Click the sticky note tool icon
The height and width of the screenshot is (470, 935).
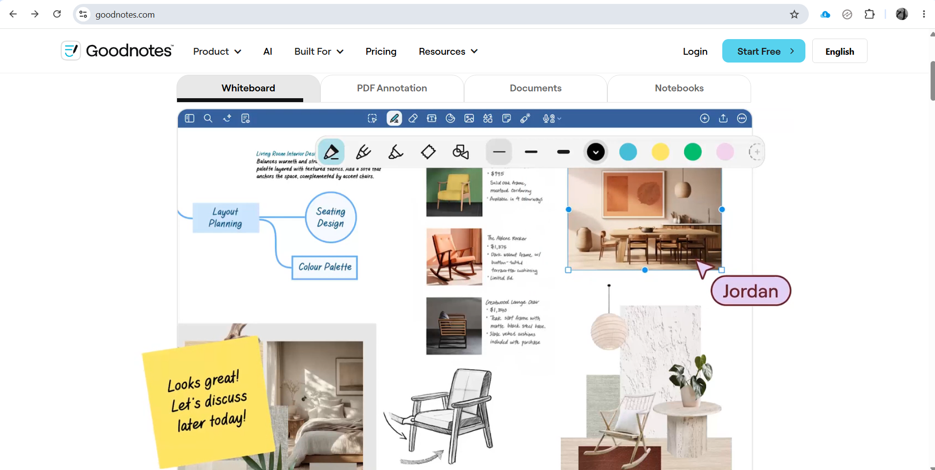(507, 118)
